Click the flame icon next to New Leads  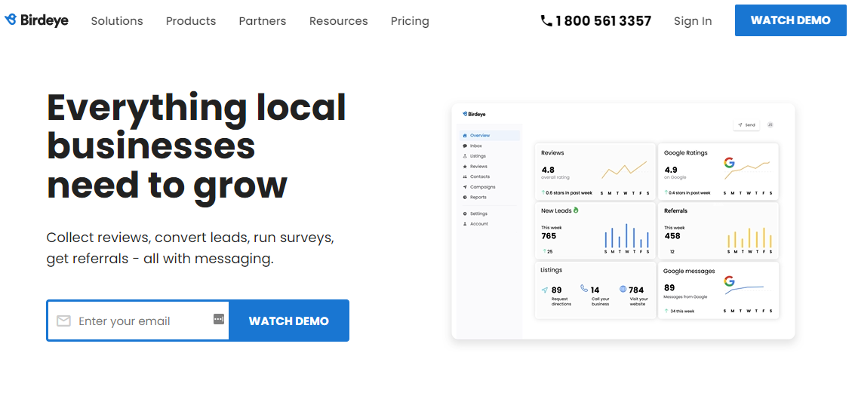click(576, 210)
